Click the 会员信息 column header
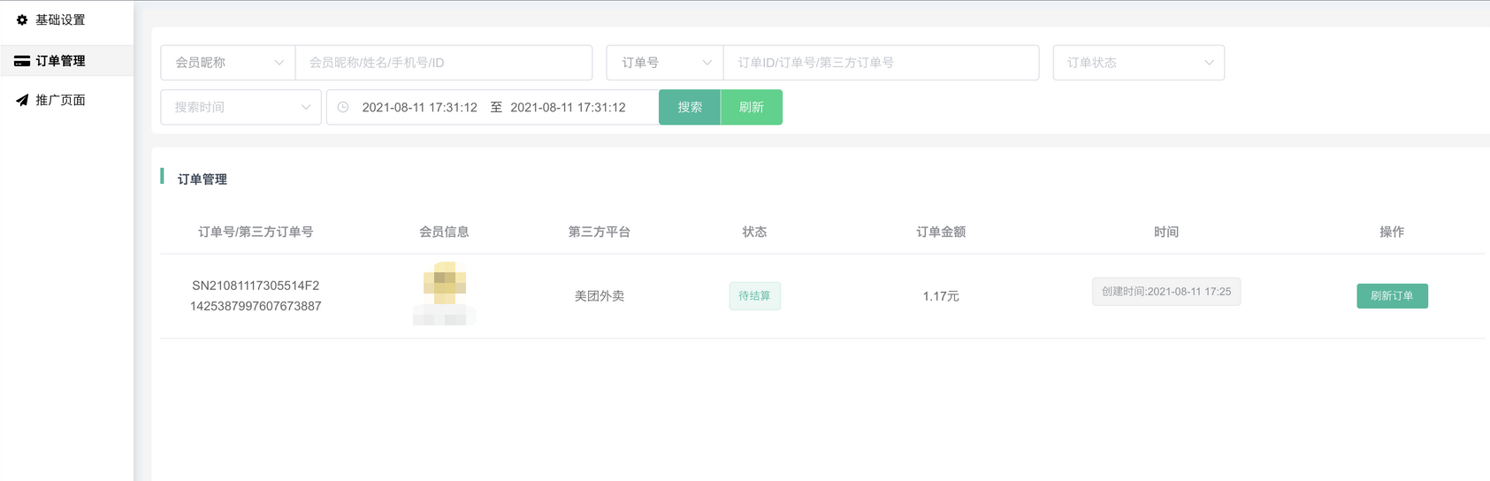1490x481 pixels. pos(444,232)
